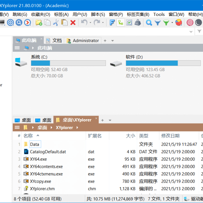Screen dimensions: 203x203
Task: Toggle the checkbox selection toolbar icon
Action: pos(129,23)
